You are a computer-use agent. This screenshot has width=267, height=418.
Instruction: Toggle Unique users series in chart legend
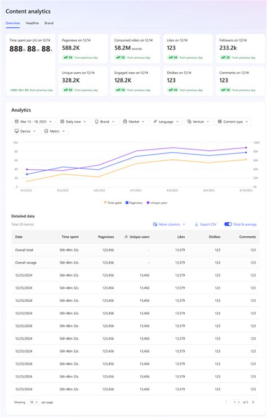point(157,203)
